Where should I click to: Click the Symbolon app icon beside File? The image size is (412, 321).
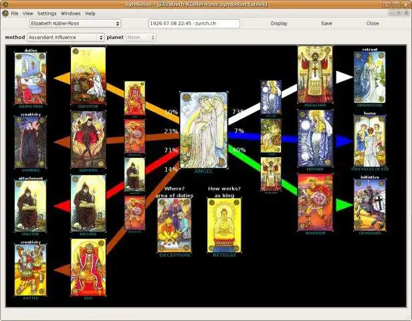point(5,13)
